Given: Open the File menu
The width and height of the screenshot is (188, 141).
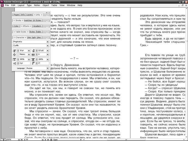Looking at the screenshot, I should 7,5.
